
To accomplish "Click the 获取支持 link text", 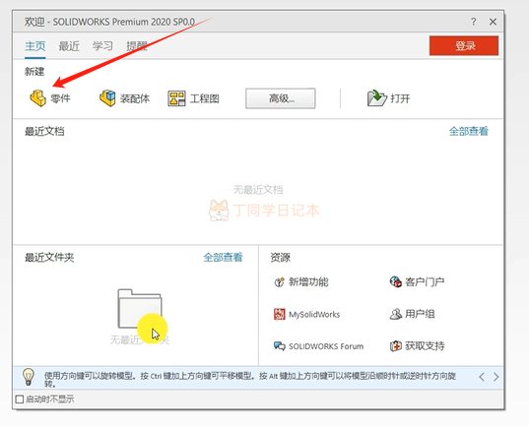I will tap(425, 346).
